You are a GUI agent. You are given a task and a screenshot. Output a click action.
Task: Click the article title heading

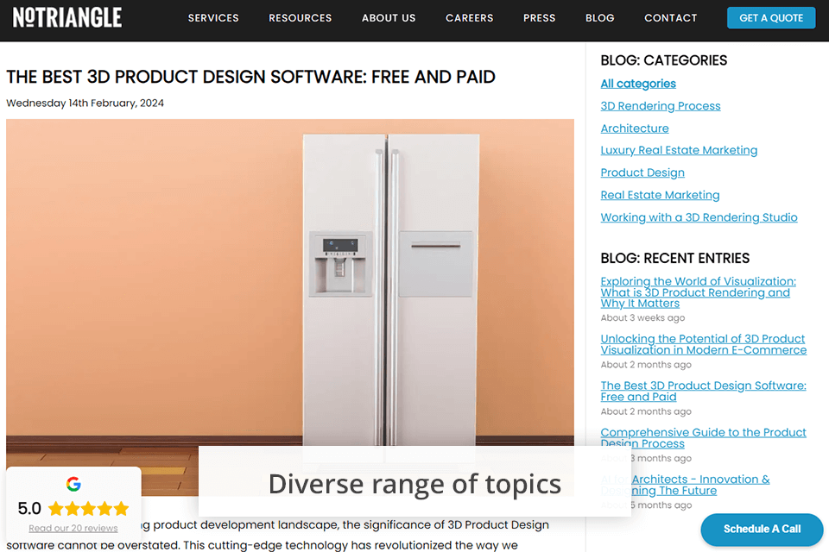[x=250, y=77]
